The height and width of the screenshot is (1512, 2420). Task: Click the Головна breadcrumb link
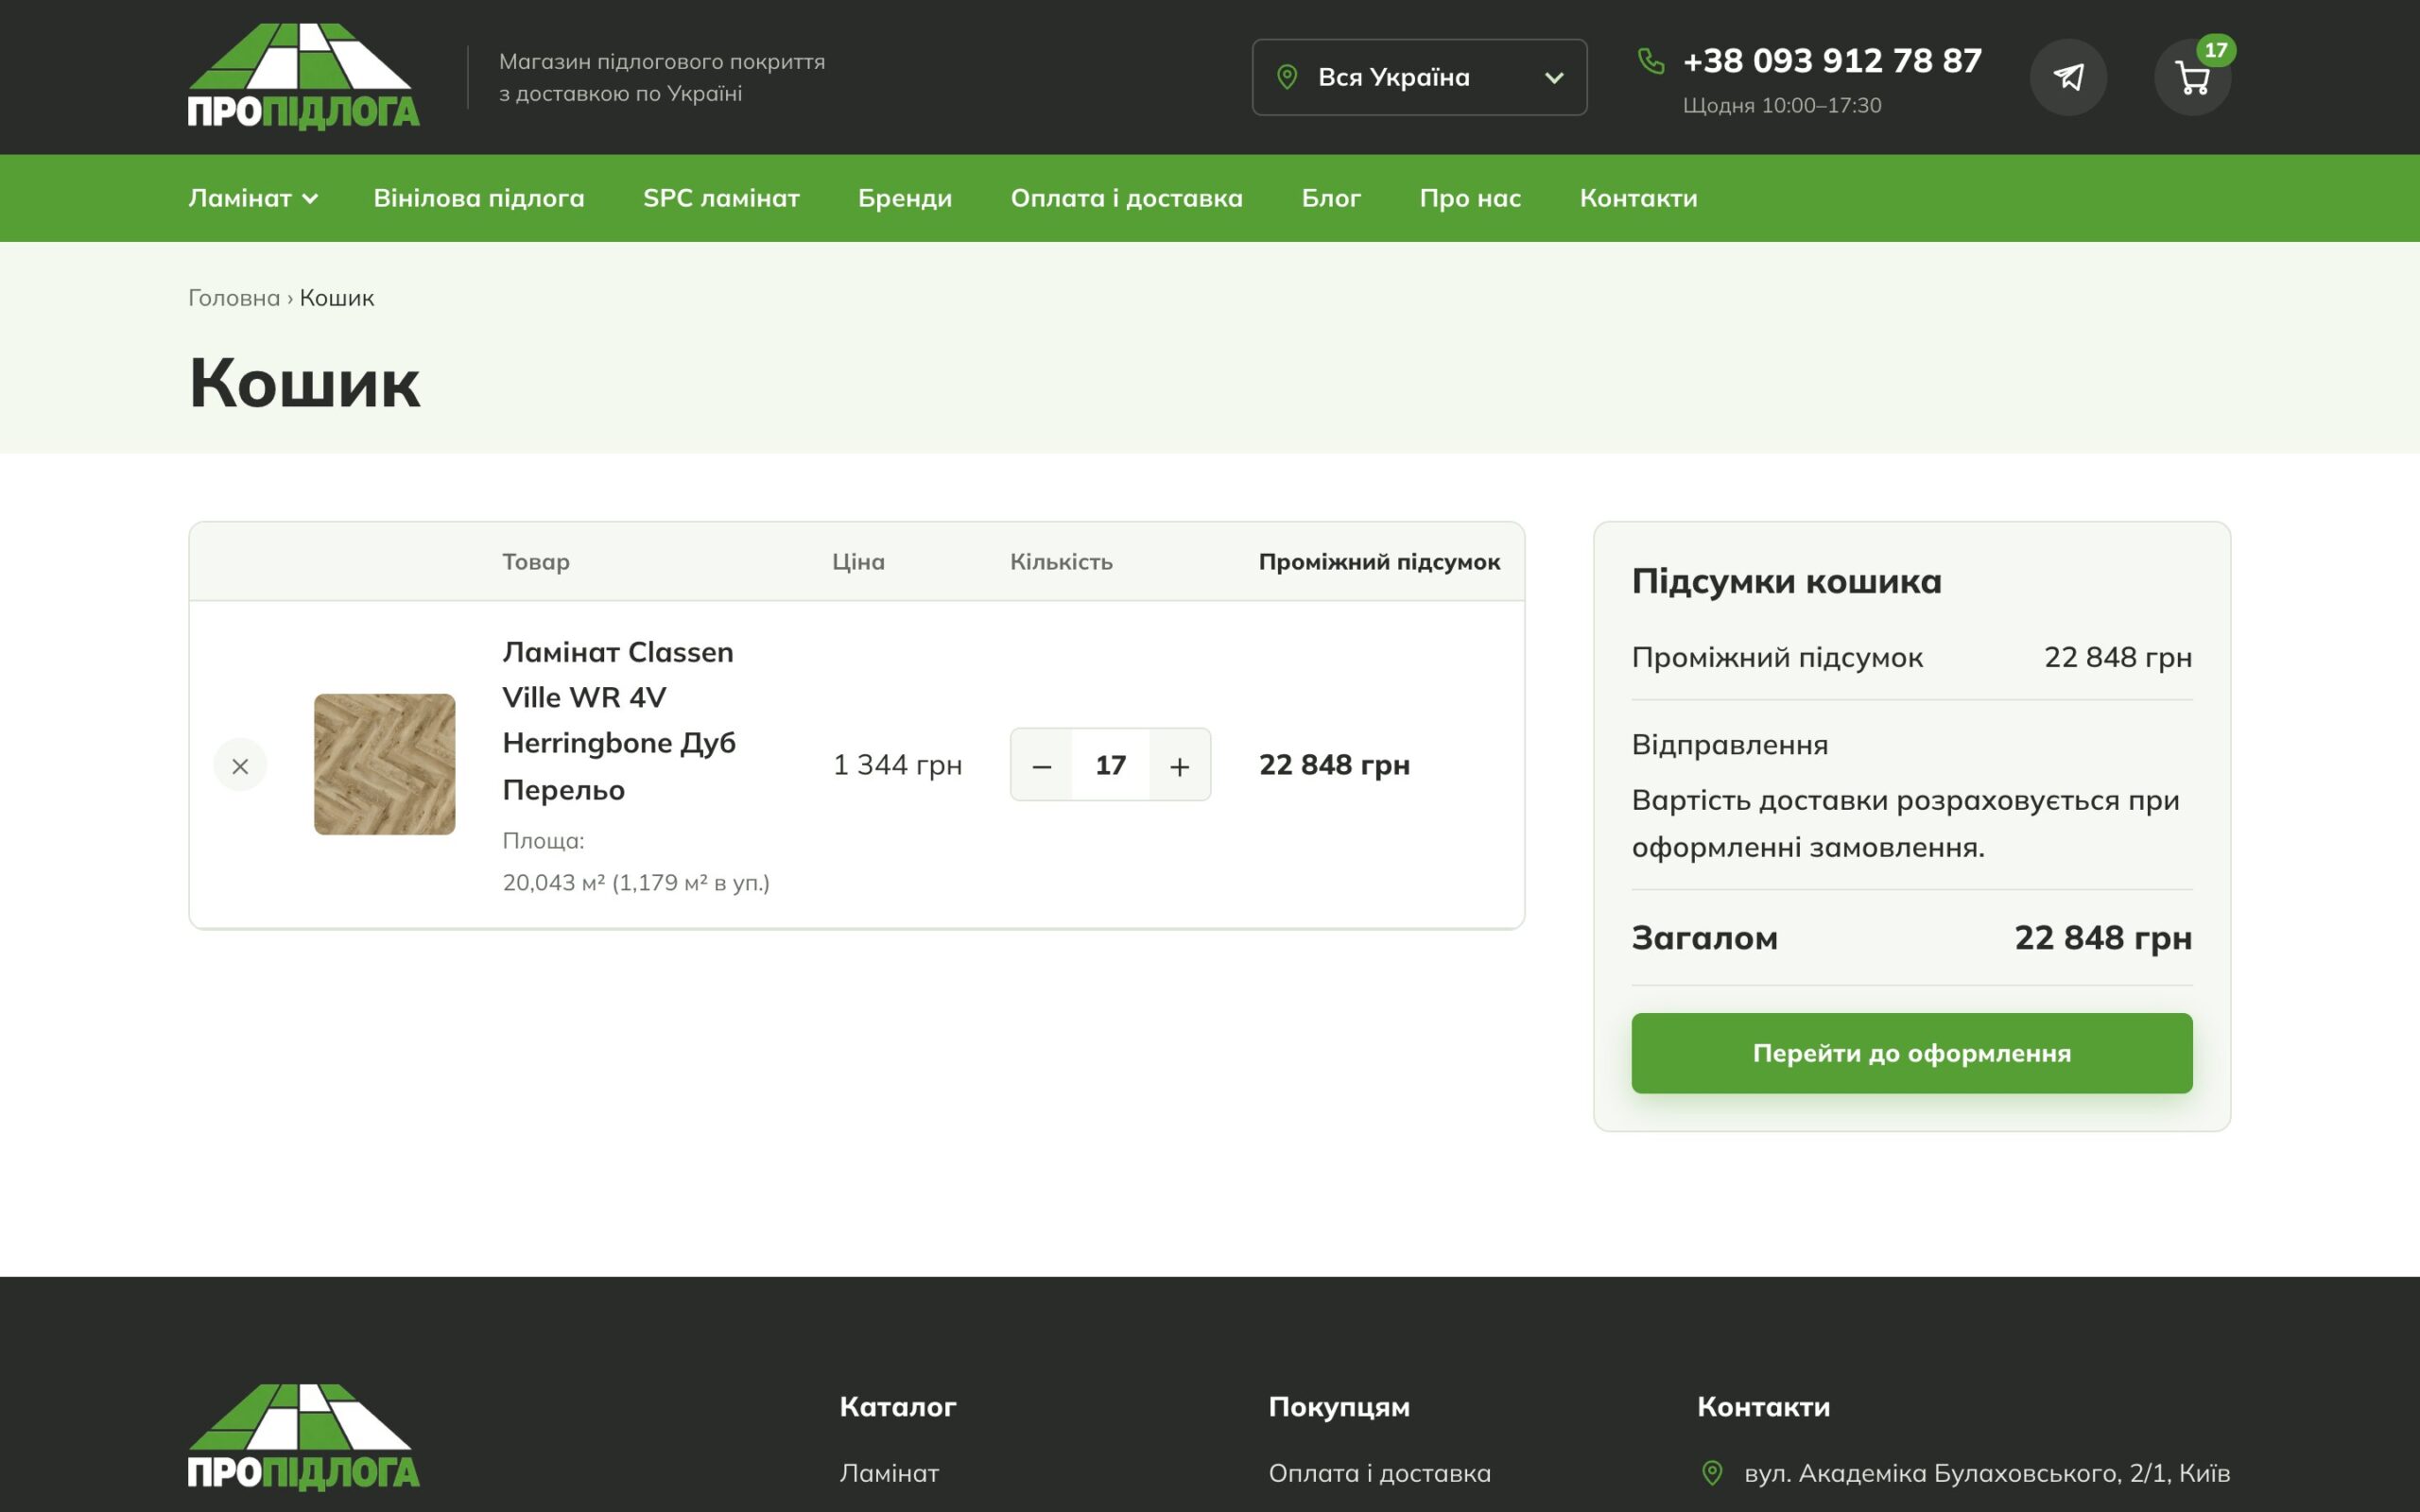click(234, 298)
